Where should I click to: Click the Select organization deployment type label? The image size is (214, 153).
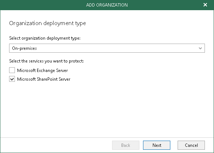[x=45, y=38]
